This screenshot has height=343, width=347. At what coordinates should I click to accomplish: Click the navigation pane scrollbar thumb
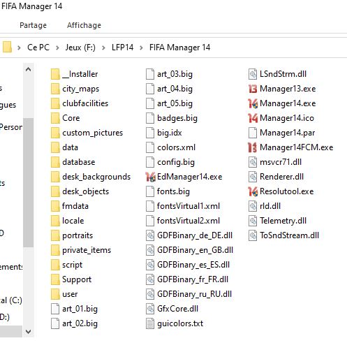[x=29, y=182]
